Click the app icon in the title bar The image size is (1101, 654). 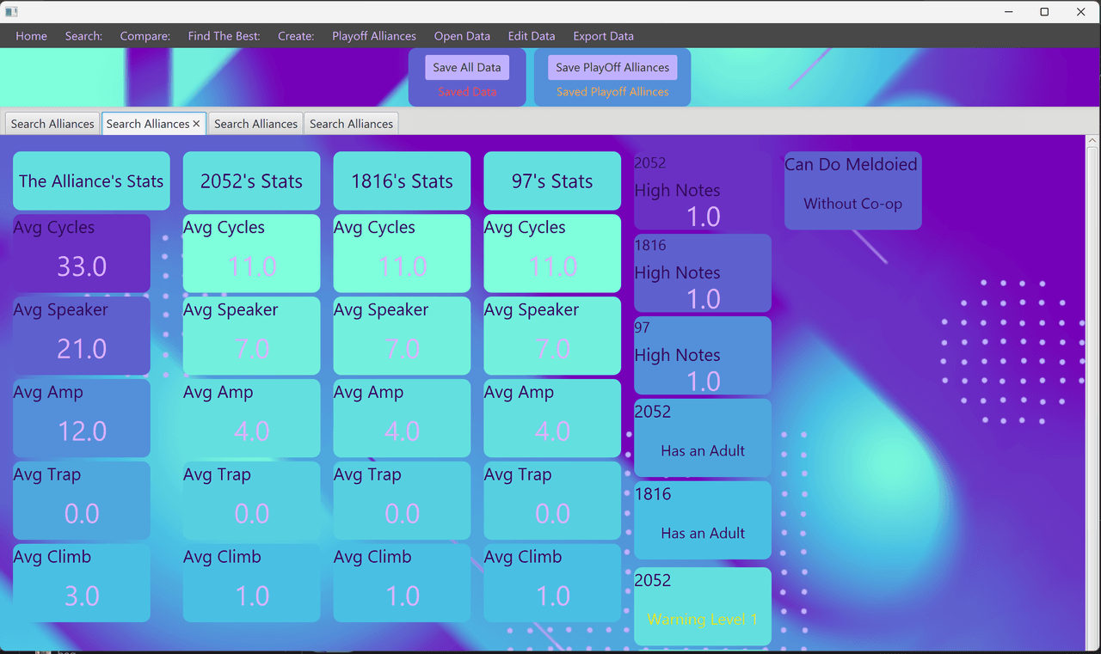[x=11, y=12]
